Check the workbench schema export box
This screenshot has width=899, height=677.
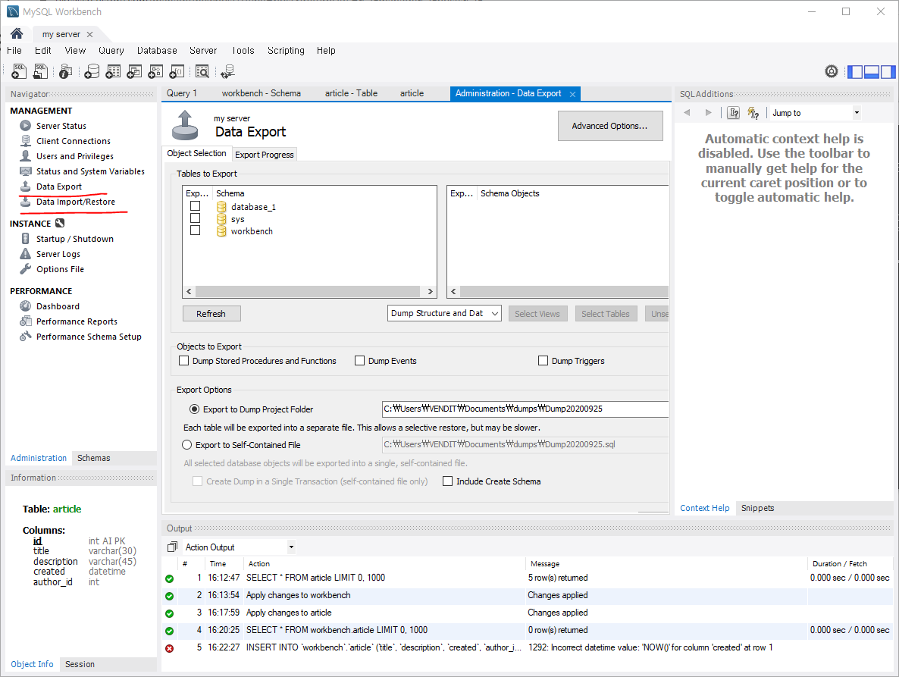point(195,230)
